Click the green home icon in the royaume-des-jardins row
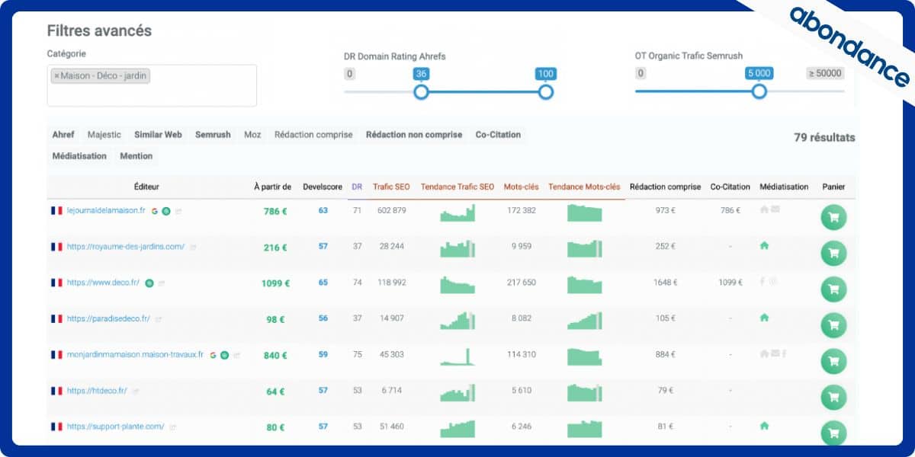 point(764,246)
